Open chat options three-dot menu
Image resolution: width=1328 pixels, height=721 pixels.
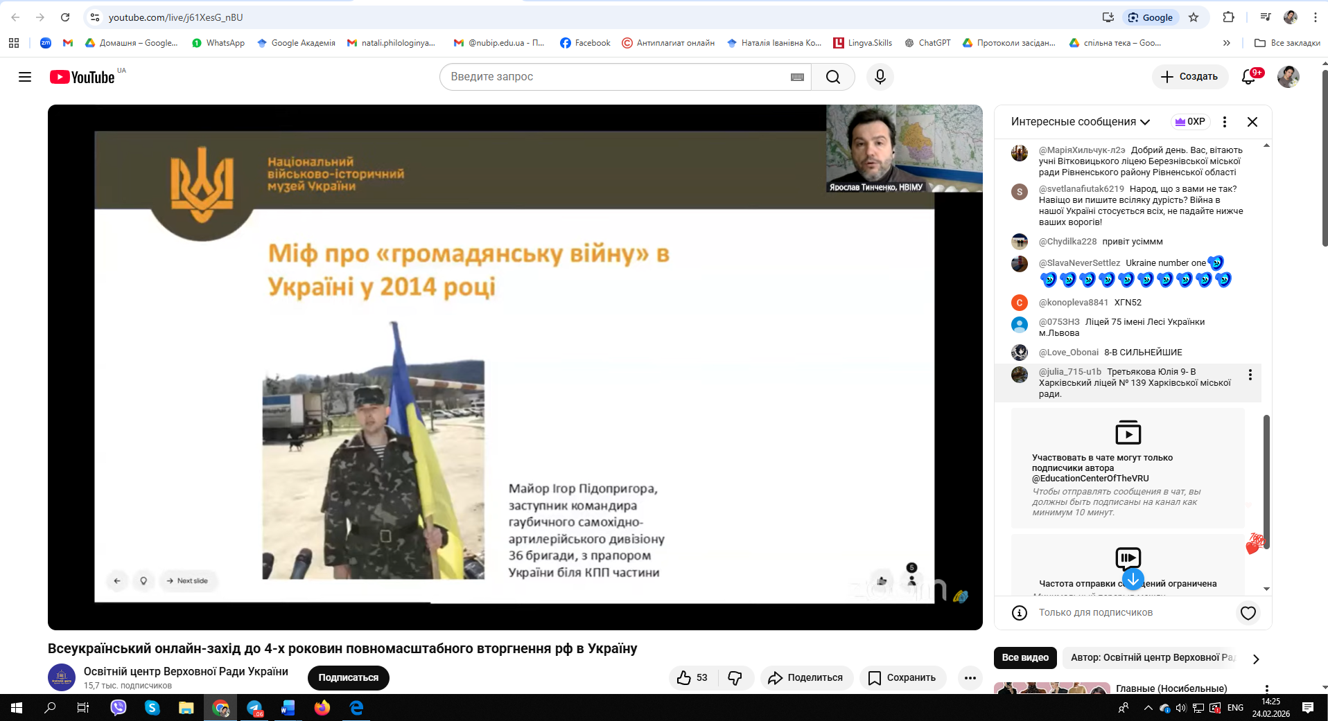pos(1225,122)
